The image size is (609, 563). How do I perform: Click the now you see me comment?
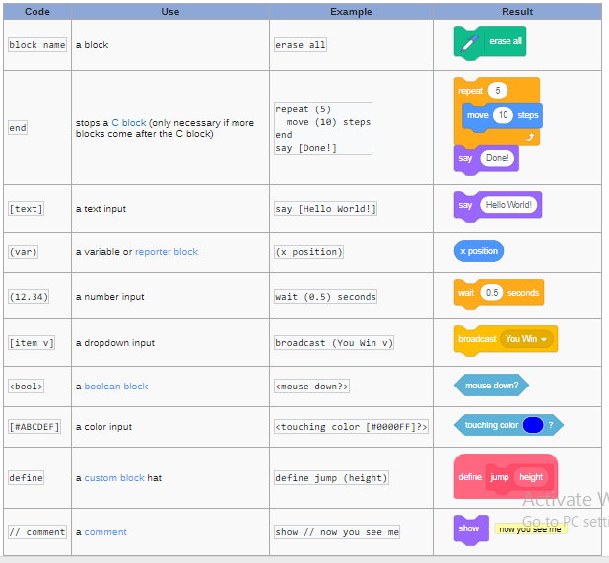click(x=530, y=529)
